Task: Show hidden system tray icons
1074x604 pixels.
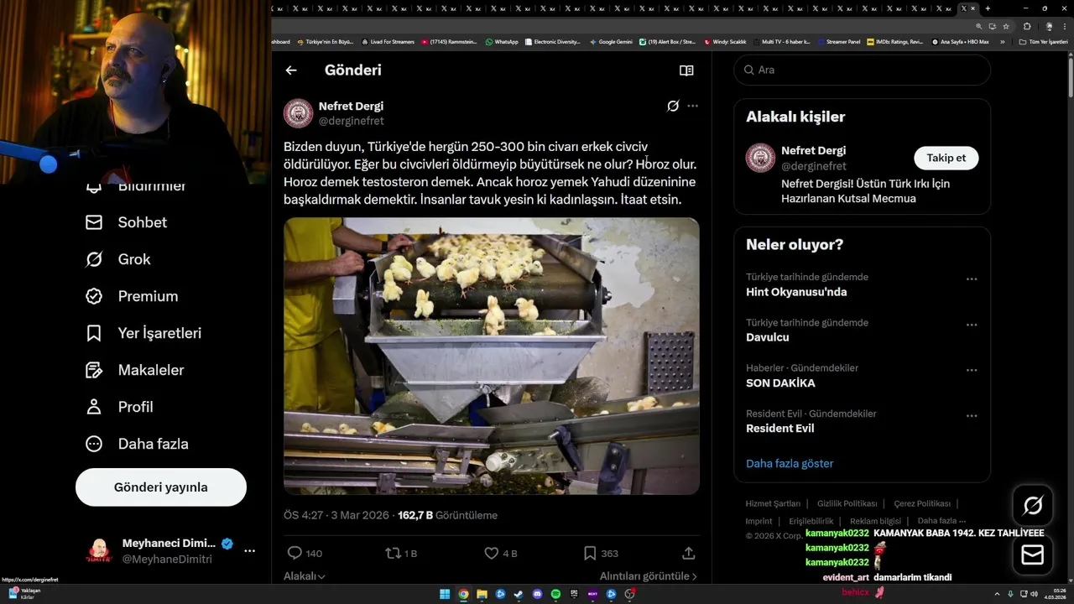Action: click(x=997, y=594)
